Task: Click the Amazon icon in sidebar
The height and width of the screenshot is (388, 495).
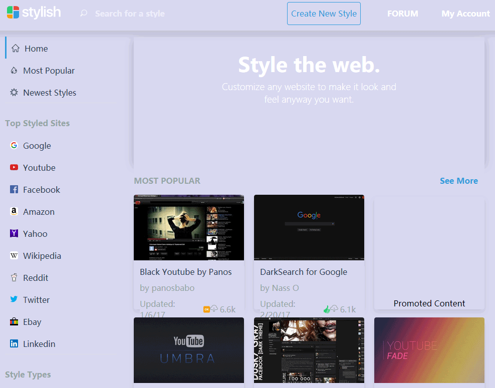Action: pos(14,211)
